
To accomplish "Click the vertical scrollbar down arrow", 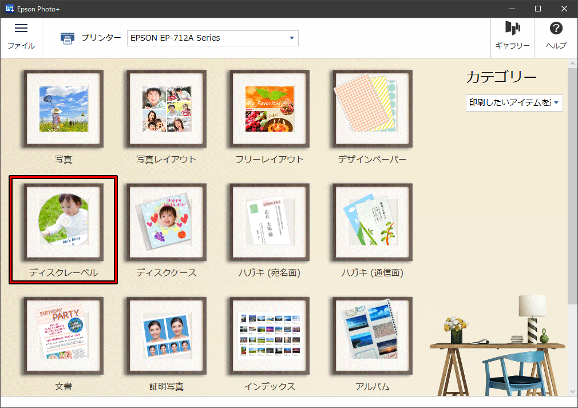I will (572, 391).
